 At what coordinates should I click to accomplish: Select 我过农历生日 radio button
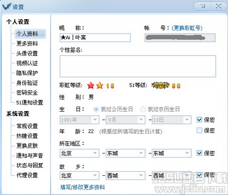point(143,110)
